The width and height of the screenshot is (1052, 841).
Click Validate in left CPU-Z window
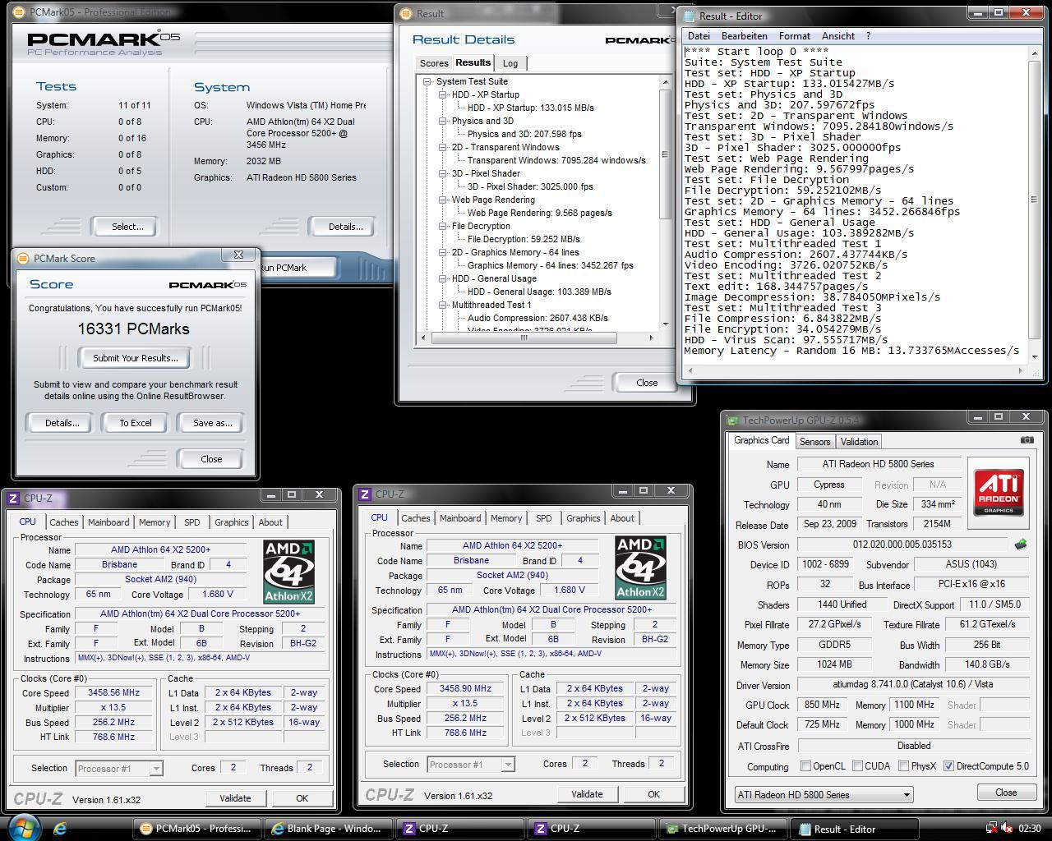pyautogui.click(x=235, y=798)
